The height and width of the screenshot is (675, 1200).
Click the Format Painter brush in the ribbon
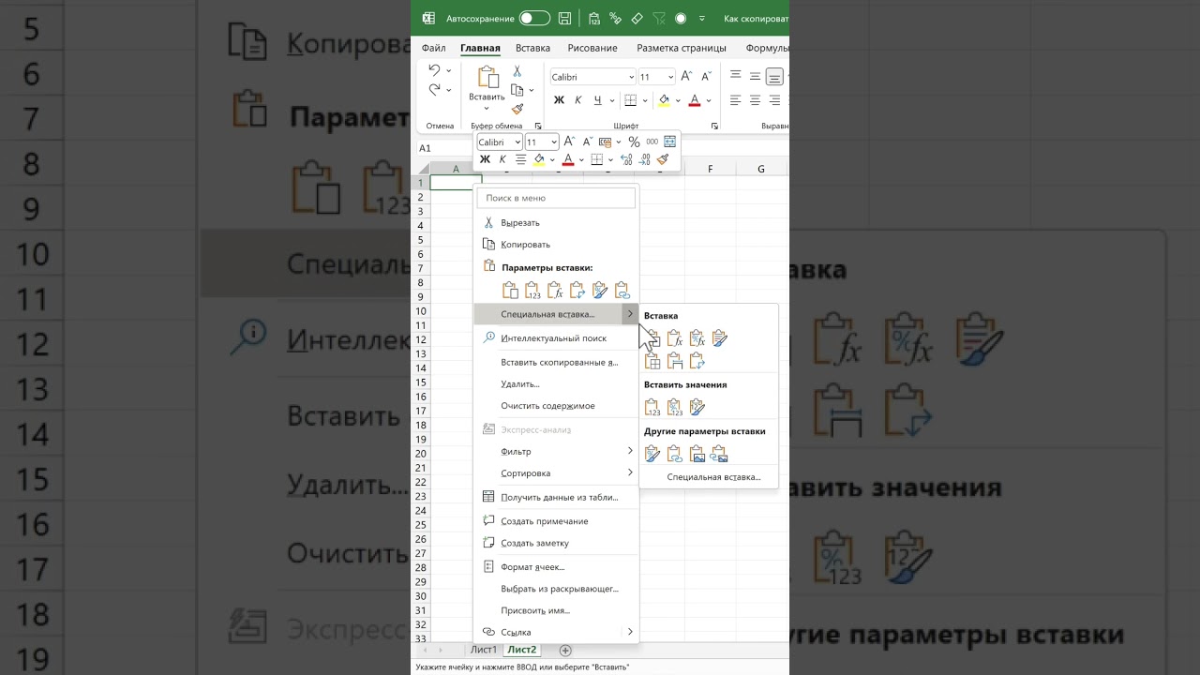click(517, 109)
